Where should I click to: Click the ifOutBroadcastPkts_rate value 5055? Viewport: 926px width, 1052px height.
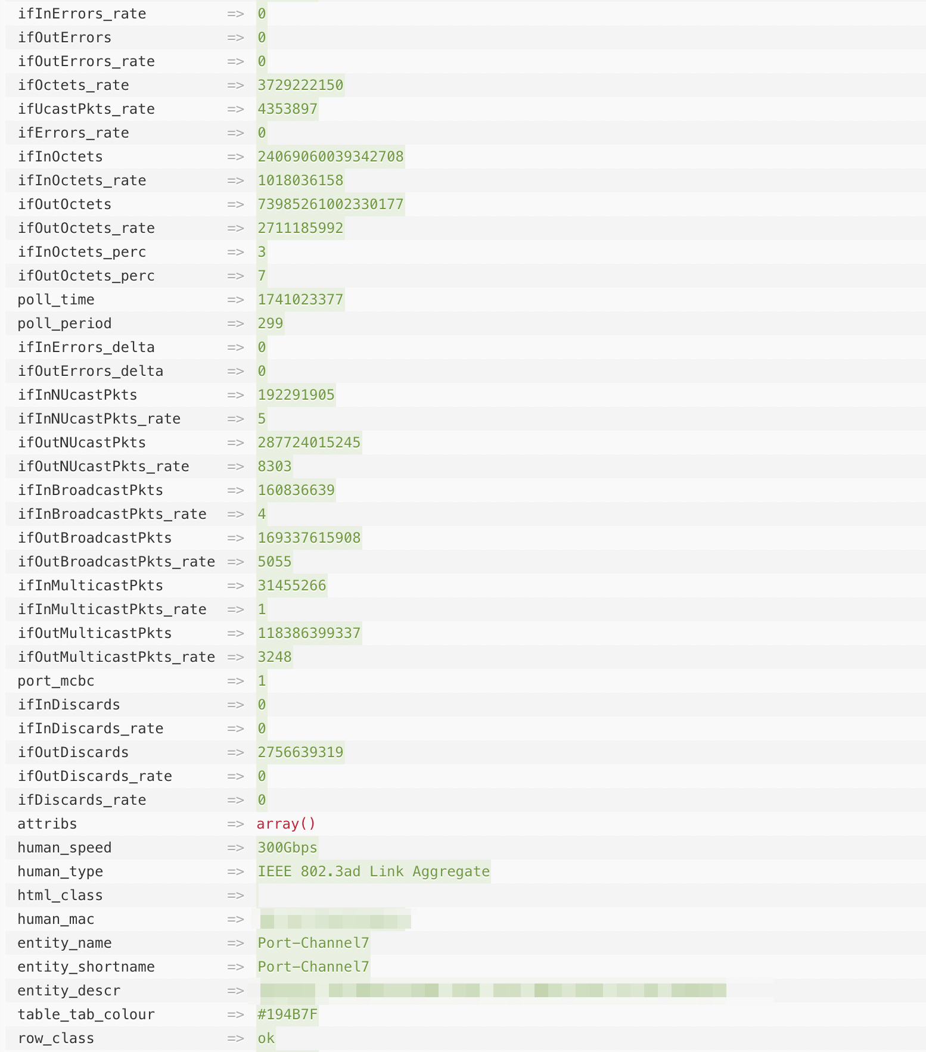(x=274, y=562)
